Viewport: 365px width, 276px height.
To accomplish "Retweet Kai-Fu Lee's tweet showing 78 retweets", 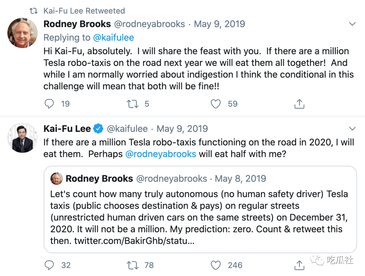I will coord(132,265).
